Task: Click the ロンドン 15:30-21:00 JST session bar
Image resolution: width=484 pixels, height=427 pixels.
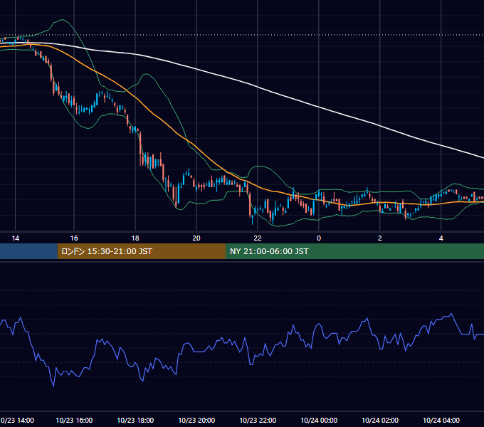Action: coord(142,251)
